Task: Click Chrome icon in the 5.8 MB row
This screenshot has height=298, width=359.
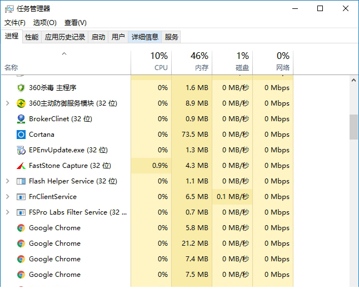Action: tap(21, 228)
